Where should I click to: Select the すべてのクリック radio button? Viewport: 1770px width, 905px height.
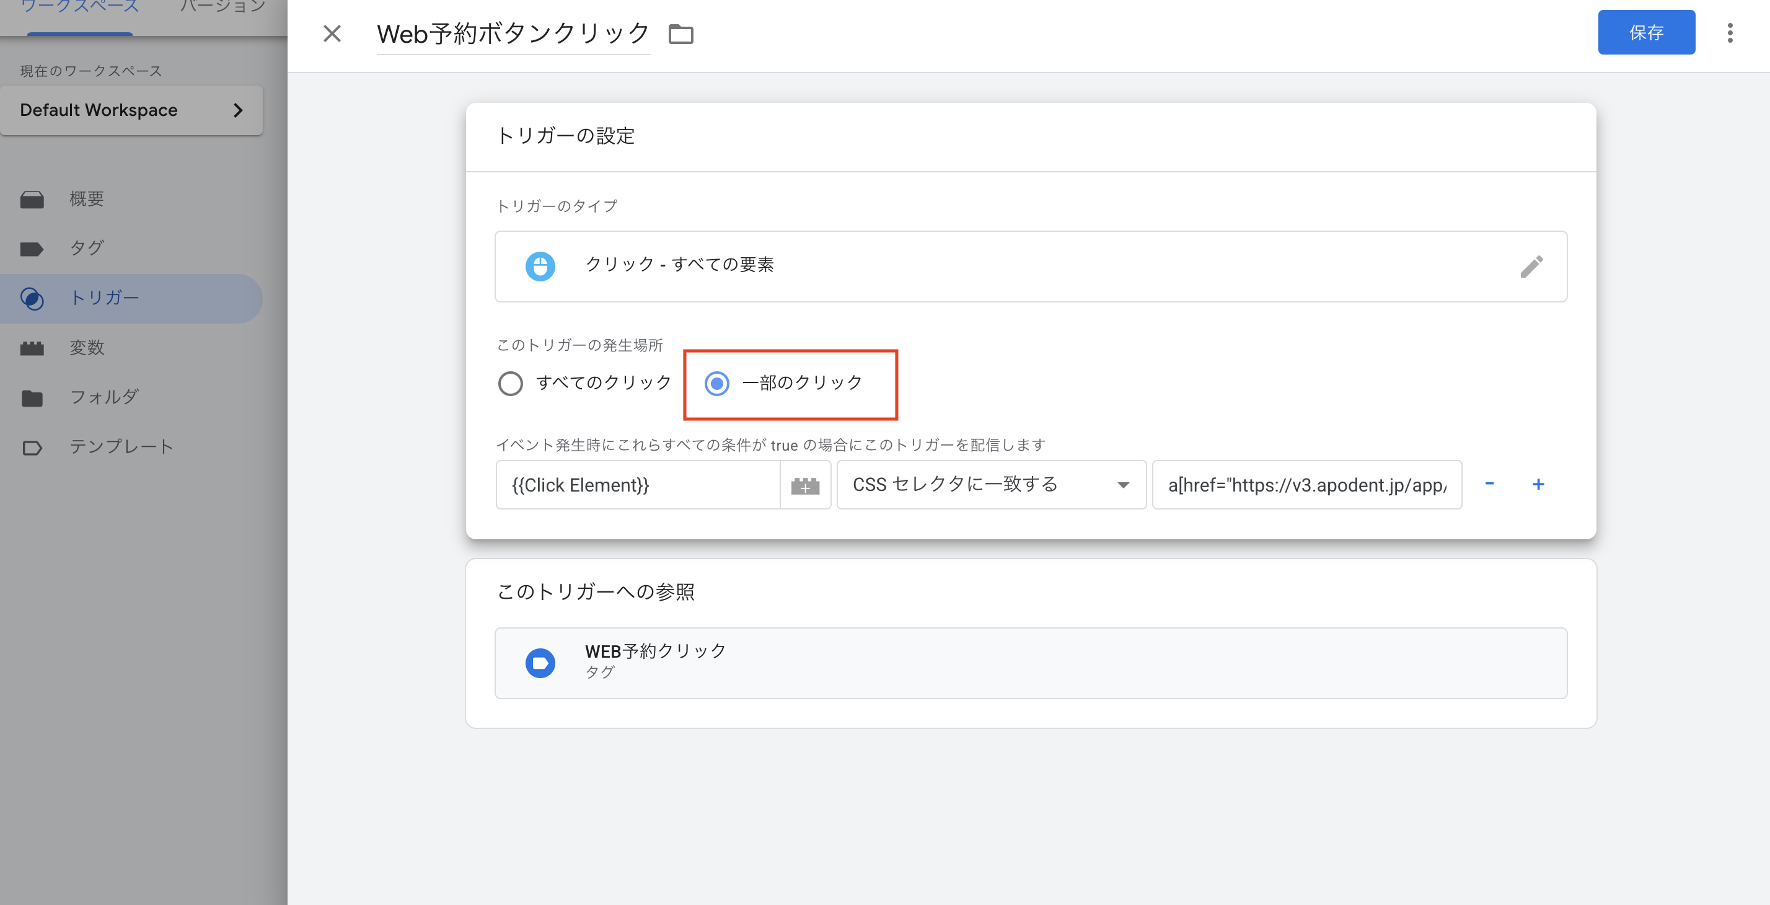(511, 384)
